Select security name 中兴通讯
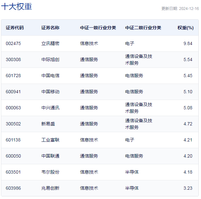Screen dimensions: 201x199 click(x=50, y=108)
